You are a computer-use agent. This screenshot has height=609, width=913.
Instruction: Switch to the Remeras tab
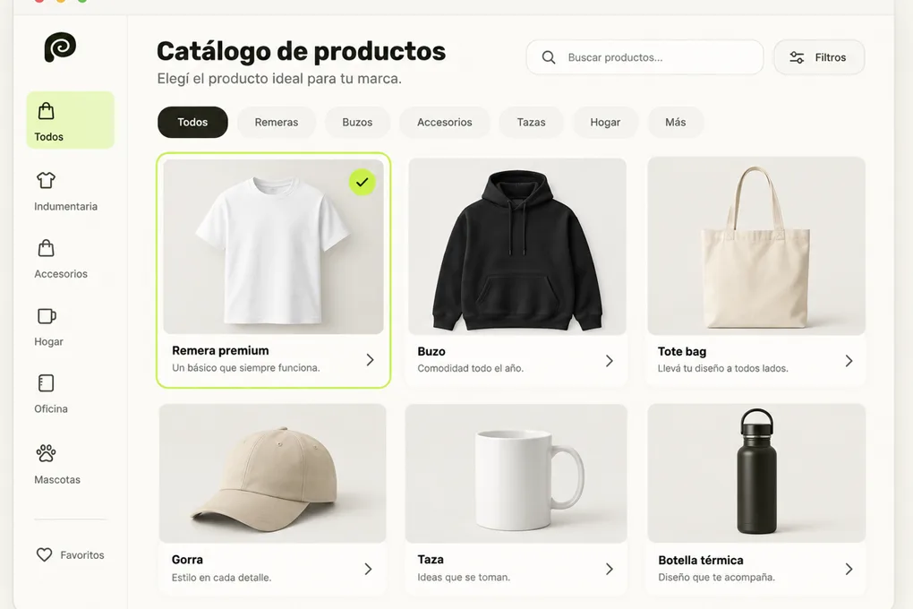pyautogui.click(x=276, y=123)
